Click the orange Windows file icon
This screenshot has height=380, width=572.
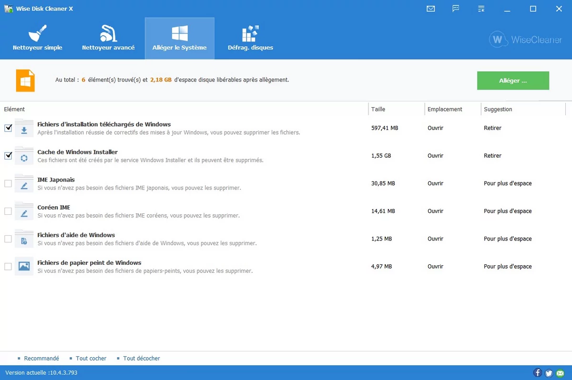pos(25,80)
